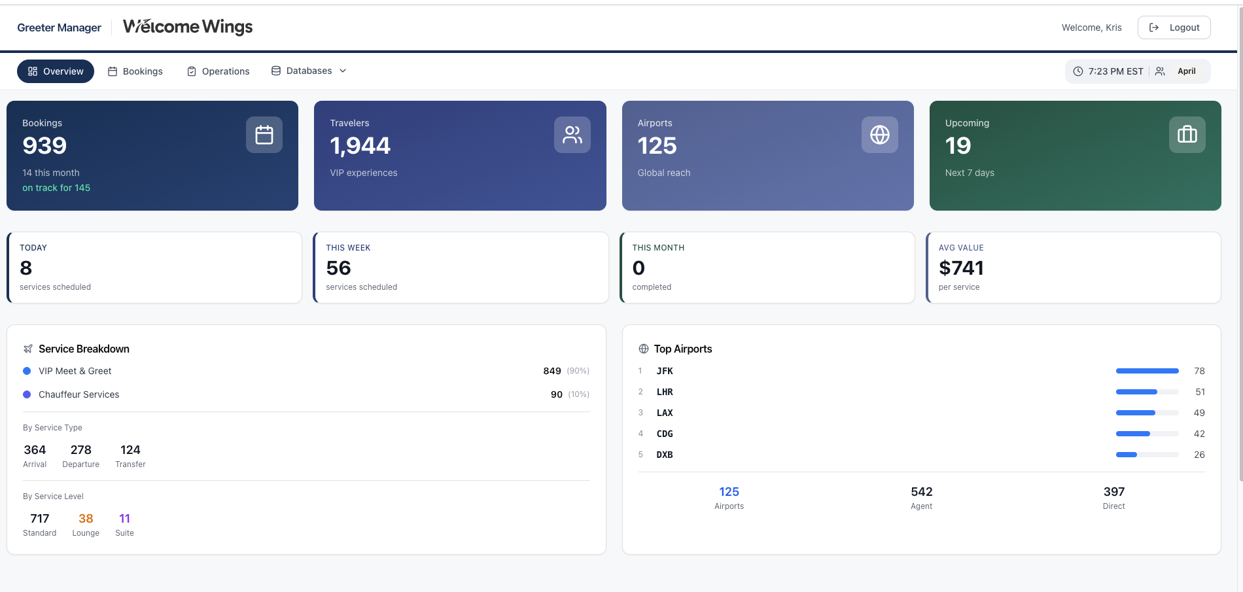Screen dimensions: 1243x592
Task: Click the blue 125 Airports link
Action: pos(729,491)
